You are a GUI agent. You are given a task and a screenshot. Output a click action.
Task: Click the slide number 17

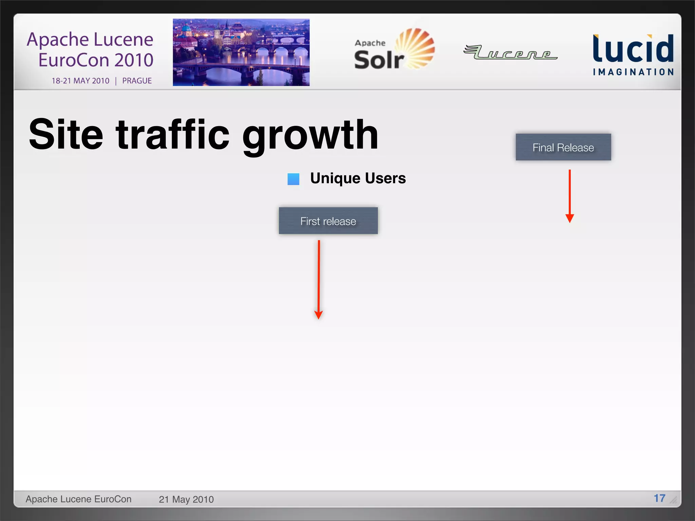[x=659, y=498]
